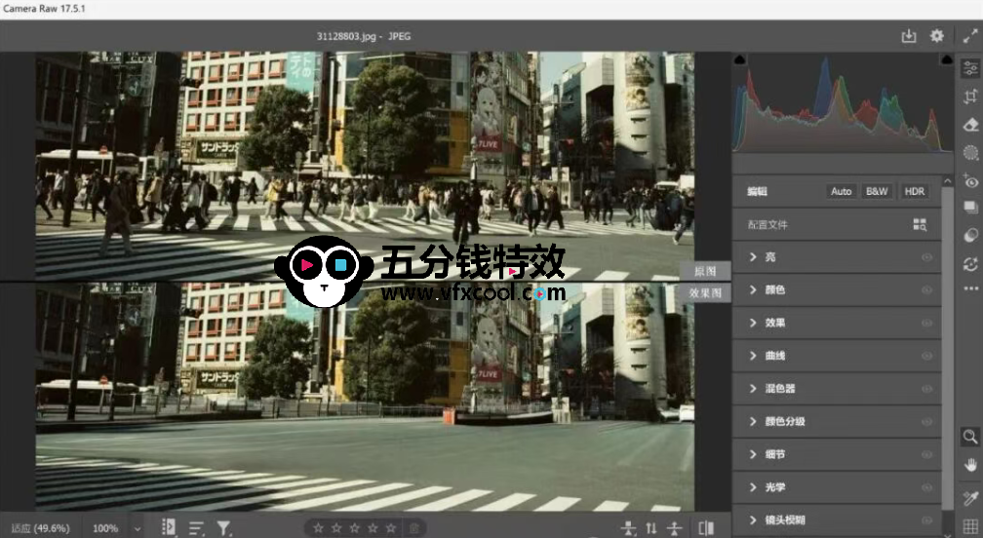Select the Zoom magnifier tool
This screenshot has height=538, width=983.
tap(969, 437)
